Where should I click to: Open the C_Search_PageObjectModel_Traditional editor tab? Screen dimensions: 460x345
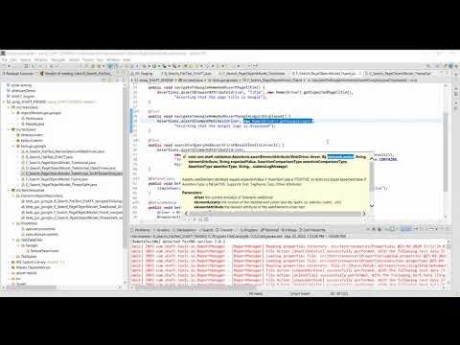point(254,73)
